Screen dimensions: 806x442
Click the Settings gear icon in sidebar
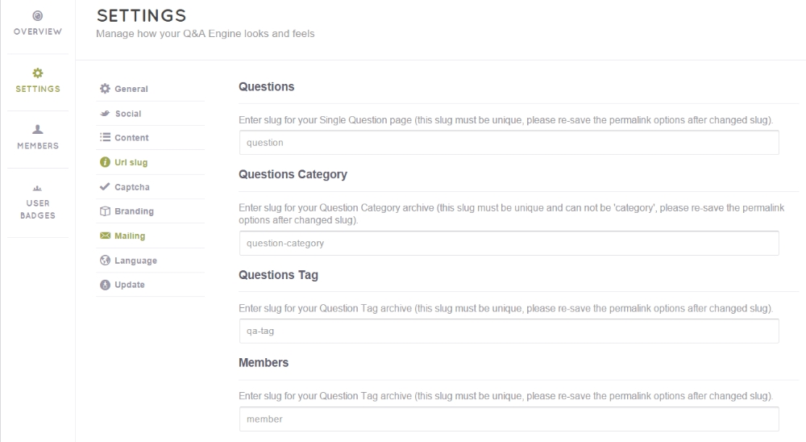(38, 73)
